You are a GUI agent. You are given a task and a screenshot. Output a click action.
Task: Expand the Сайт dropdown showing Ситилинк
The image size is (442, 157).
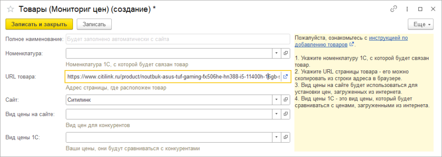point(277,99)
